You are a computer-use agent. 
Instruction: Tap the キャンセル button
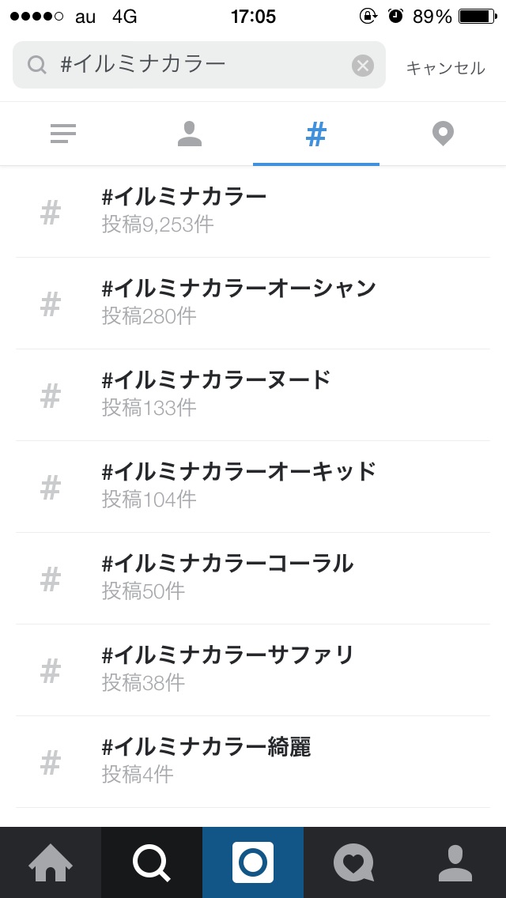pos(445,68)
